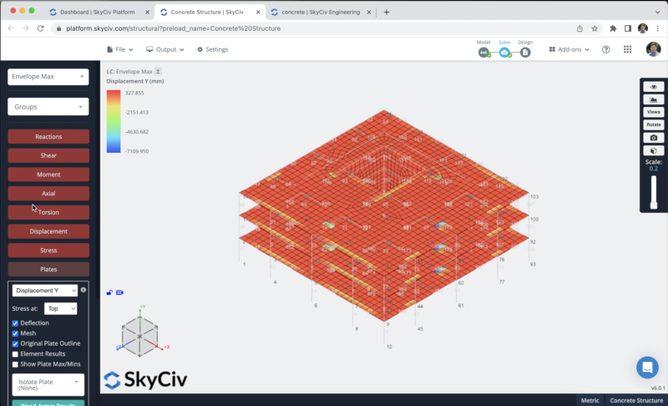Show Stress results
This screenshot has height=406, width=668.
pos(48,251)
